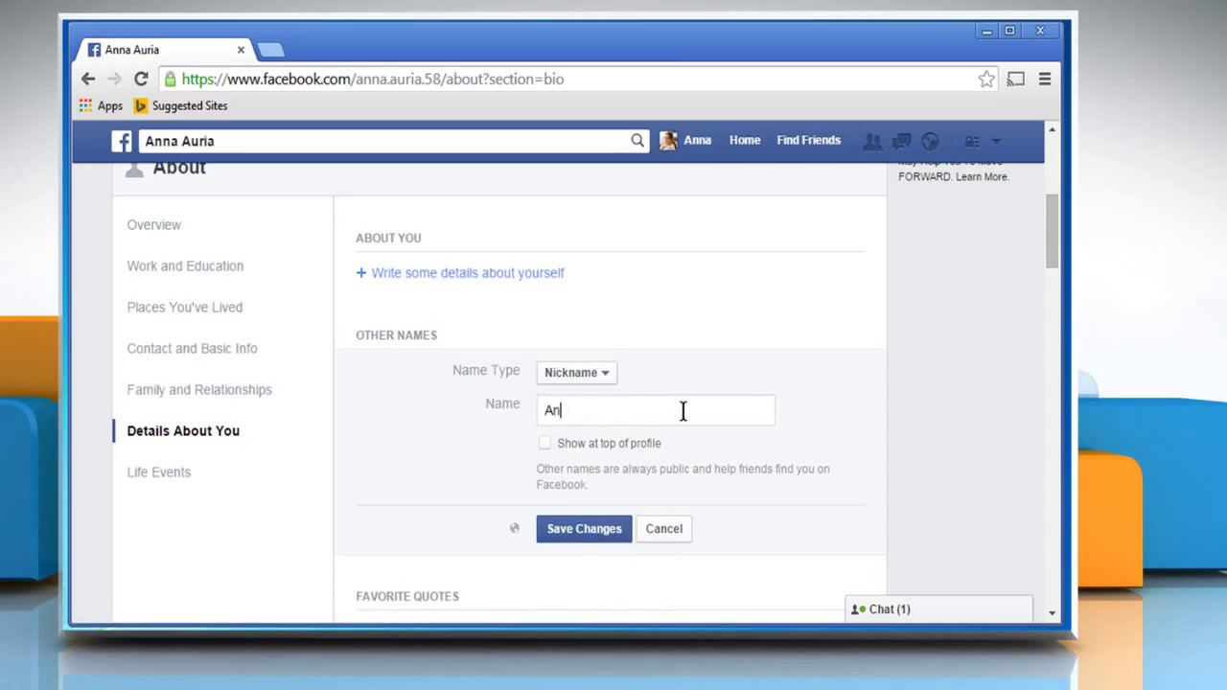Select the Overview section

click(x=153, y=225)
